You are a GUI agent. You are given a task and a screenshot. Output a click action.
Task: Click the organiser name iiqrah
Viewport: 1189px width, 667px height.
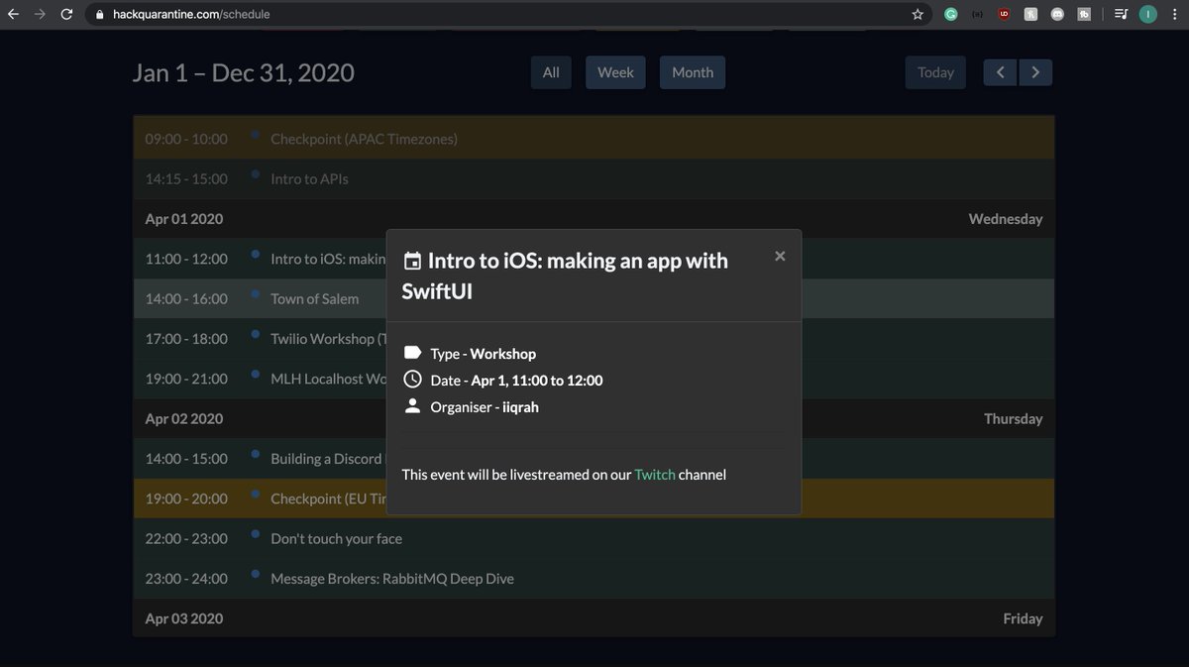pos(520,406)
